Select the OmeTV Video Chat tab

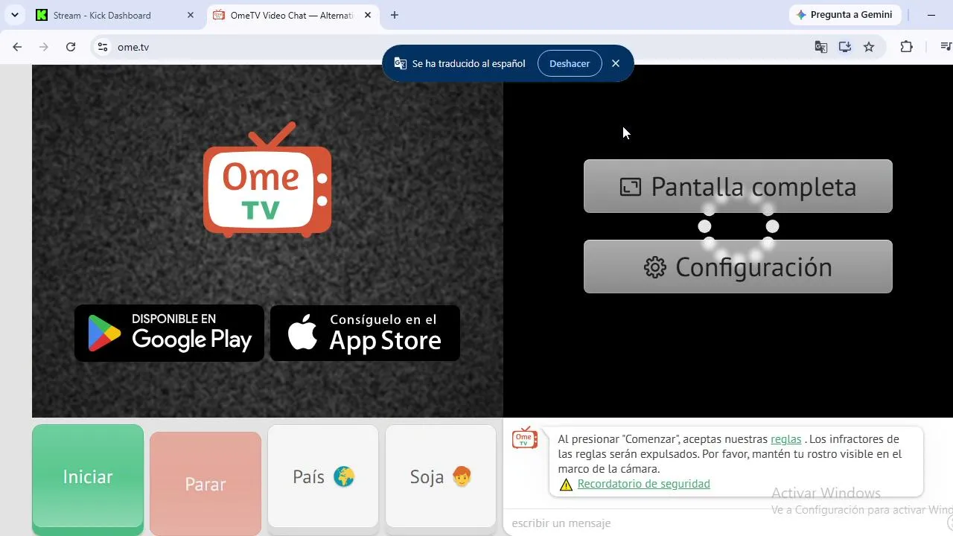coord(292,15)
